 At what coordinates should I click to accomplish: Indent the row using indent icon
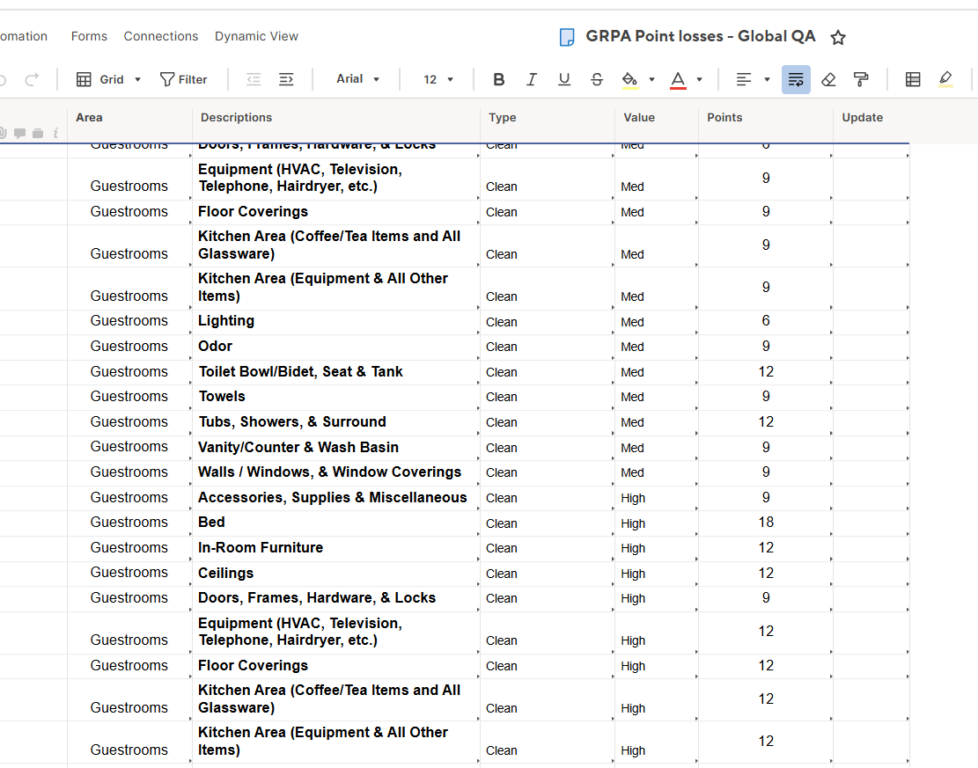(x=286, y=79)
